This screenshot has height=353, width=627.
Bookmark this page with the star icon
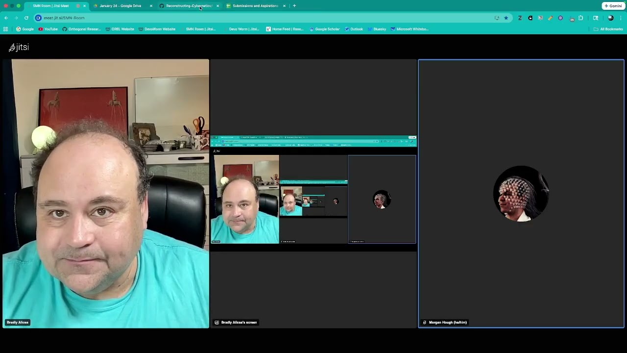point(506,18)
